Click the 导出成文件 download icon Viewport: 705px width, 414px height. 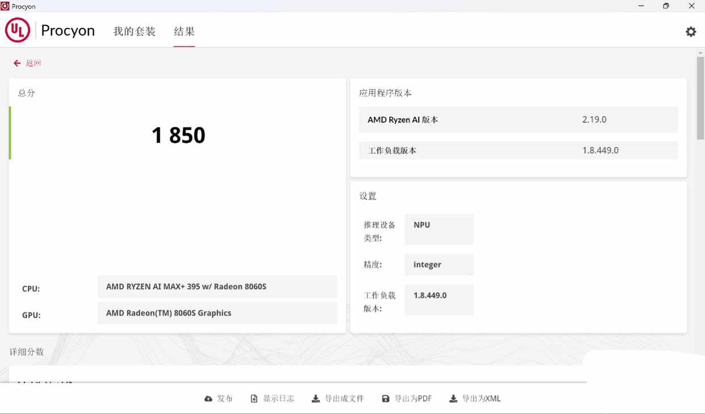click(315, 398)
